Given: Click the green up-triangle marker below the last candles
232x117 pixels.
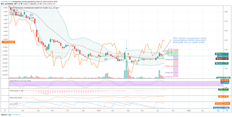Looking at the screenshot, I should tap(163, 57).
